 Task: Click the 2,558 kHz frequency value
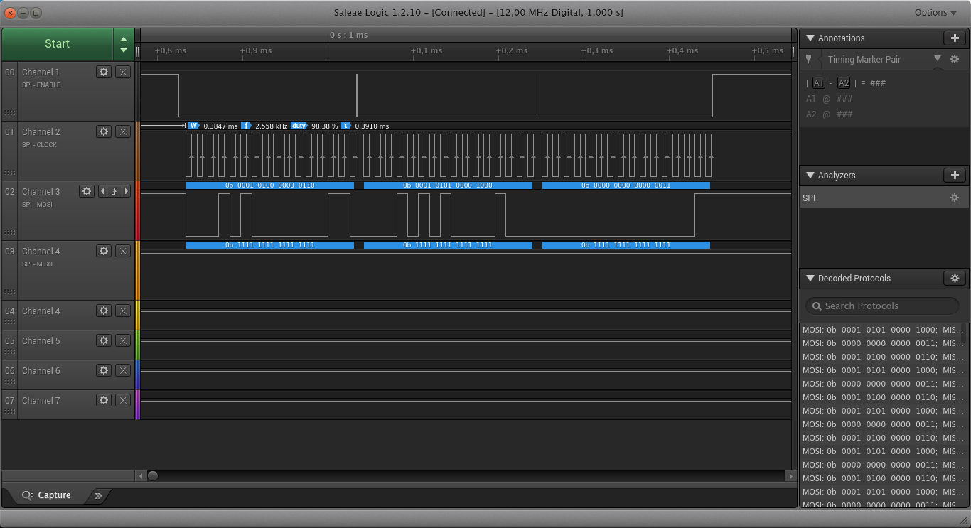click(x=272, y=126)
